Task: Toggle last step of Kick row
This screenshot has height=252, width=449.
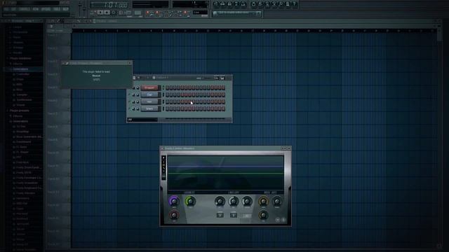Action: click(x=223, y=87)
